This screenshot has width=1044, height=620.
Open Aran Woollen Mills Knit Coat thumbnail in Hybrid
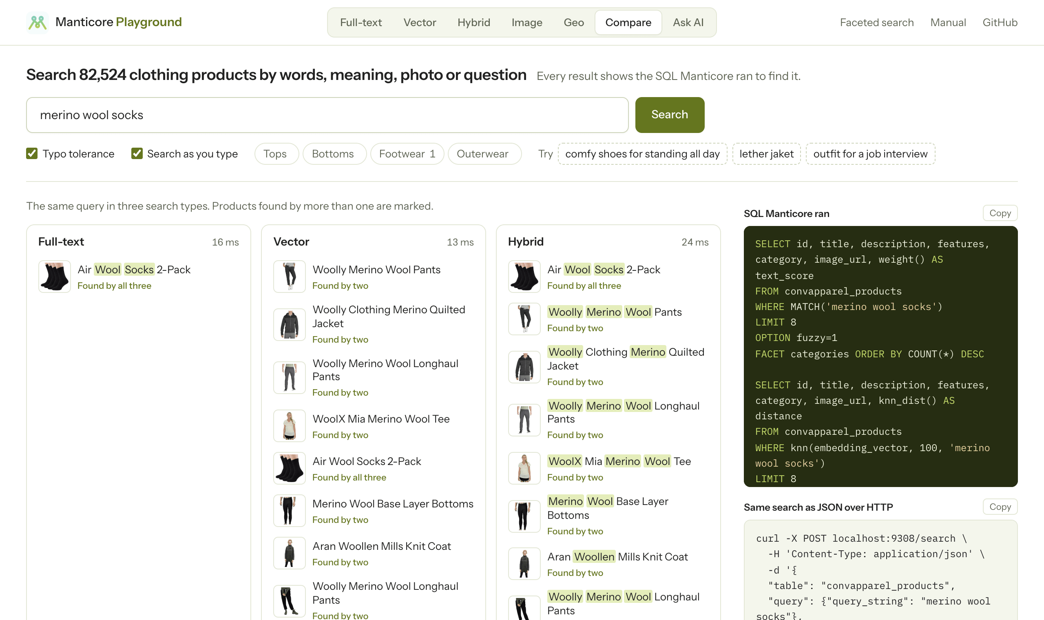point(524,564)
